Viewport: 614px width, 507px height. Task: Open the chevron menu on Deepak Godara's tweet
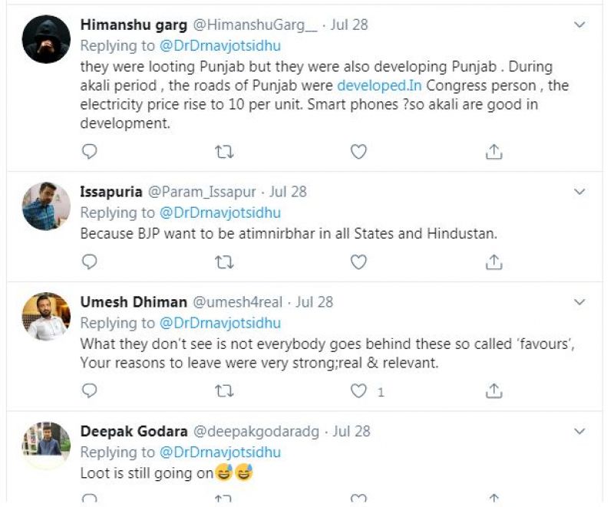pyautogui.click(x=580, y=432)
